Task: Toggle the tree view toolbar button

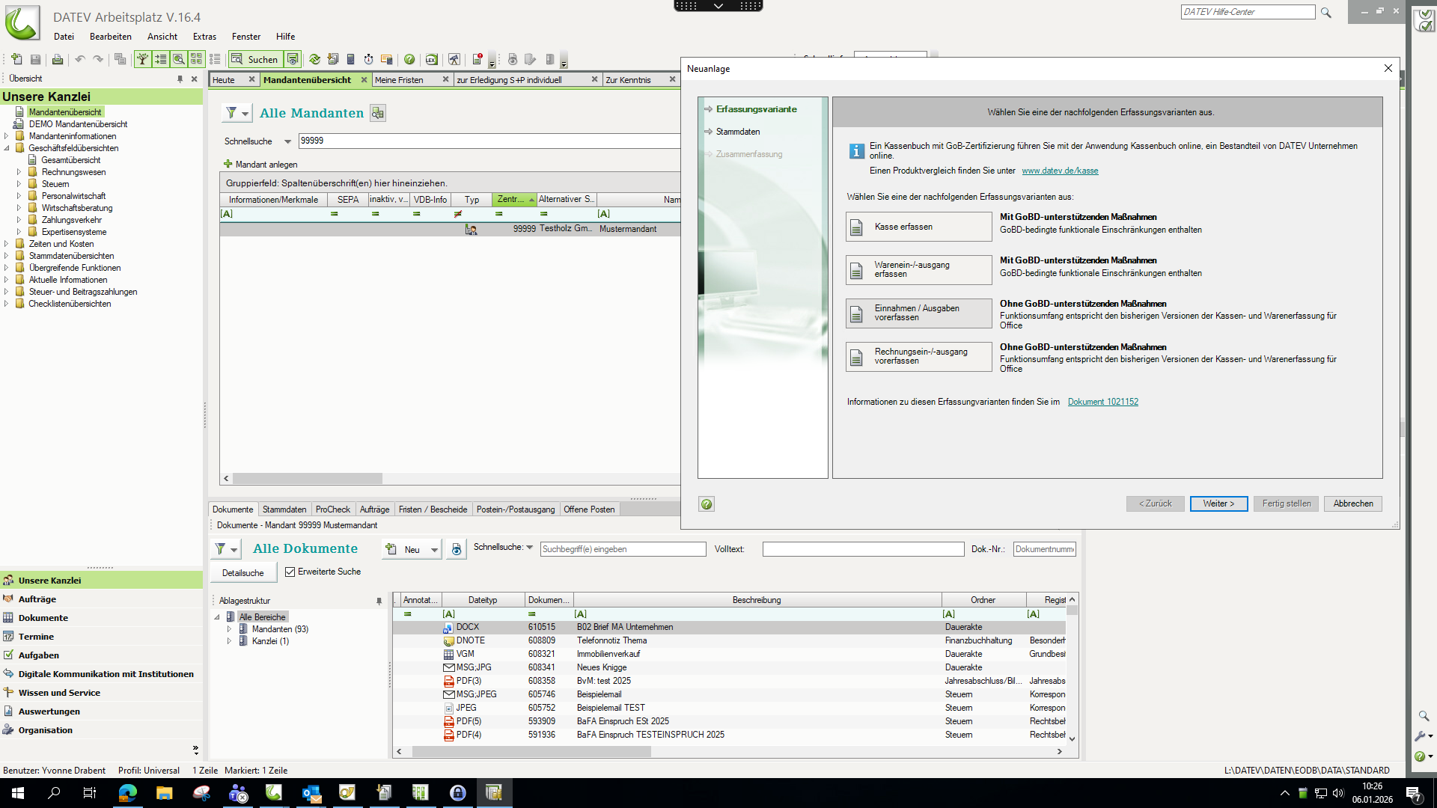Action: 142,59
